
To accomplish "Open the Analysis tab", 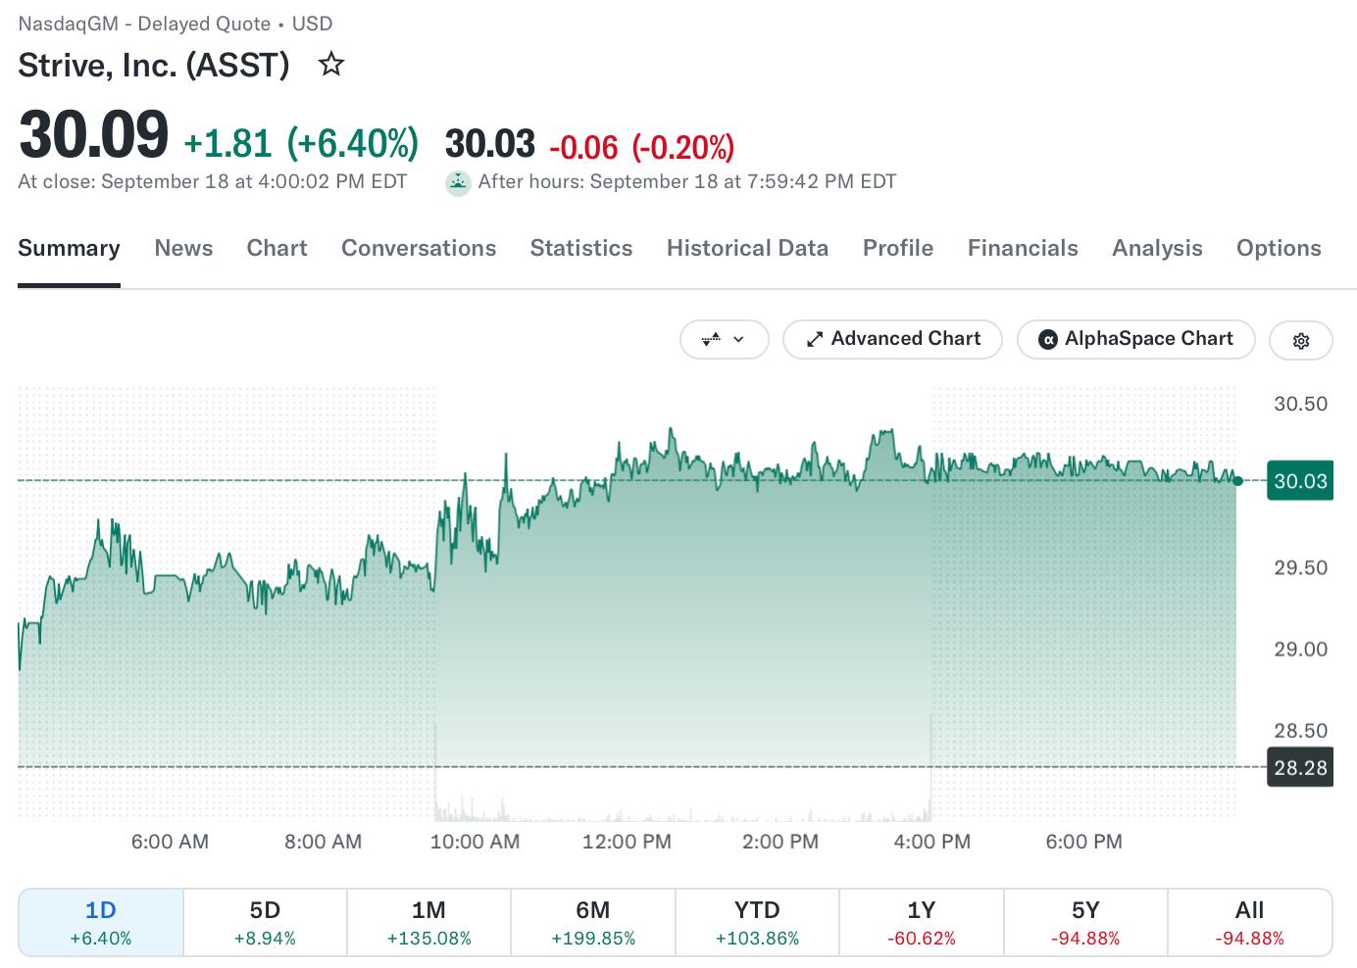I will click(1157, 249).
